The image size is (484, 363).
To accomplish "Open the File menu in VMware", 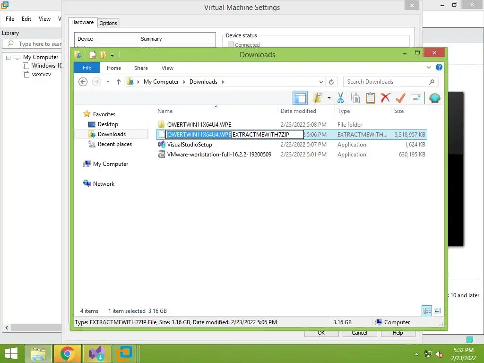I will (x=10, y=19).
